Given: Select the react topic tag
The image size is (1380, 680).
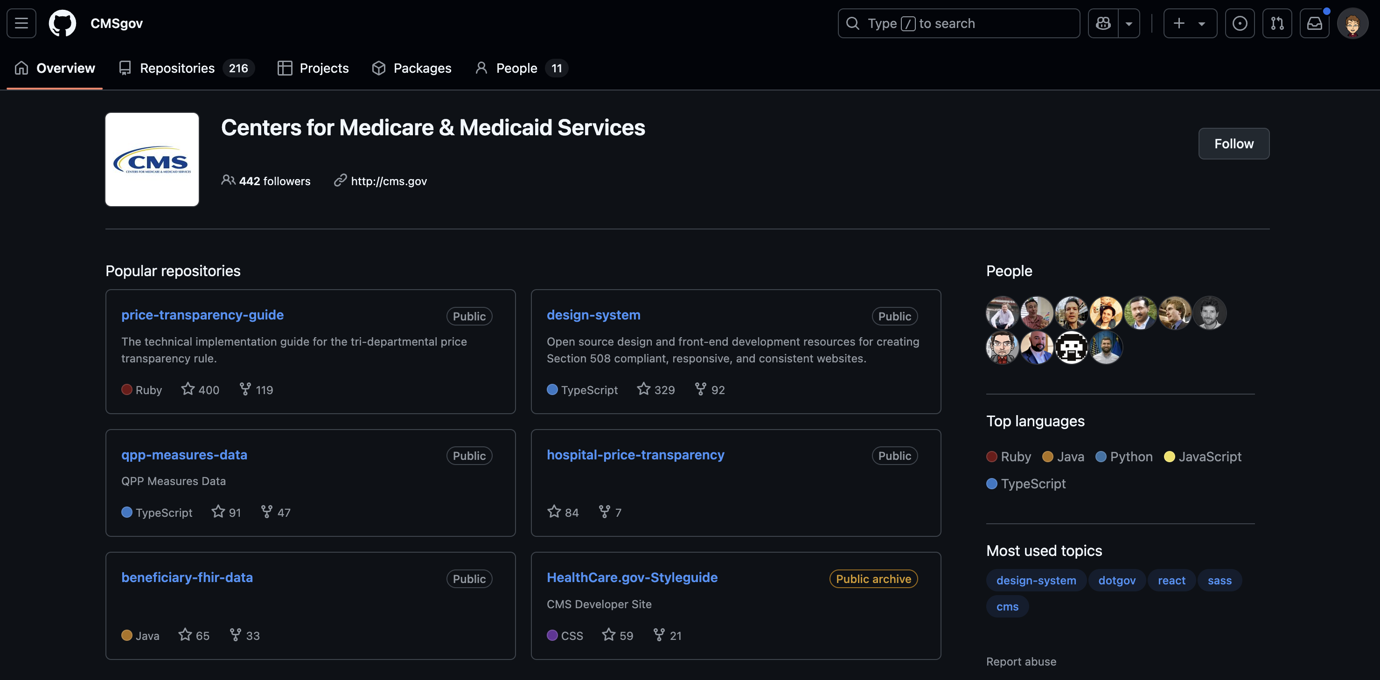Looking at the screenshot, I should click(1171, 580).
